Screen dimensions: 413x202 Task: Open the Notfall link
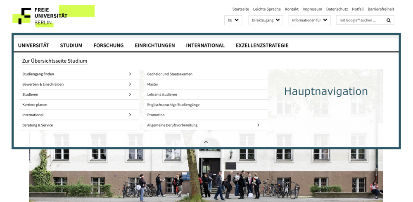(358, 9)
